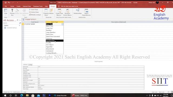Open the Help tab
Image resolution: width=173 pixels, height=97 pixels.
coord(46,6)
